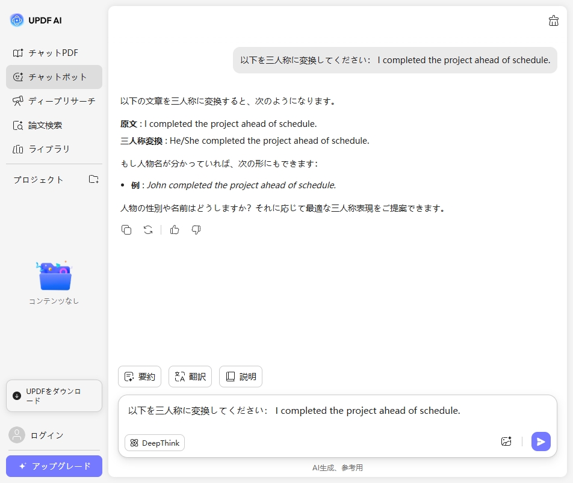Send the message with the arrow button
Image resolution: width=573 pixels, height=483 pixels.
541,441
